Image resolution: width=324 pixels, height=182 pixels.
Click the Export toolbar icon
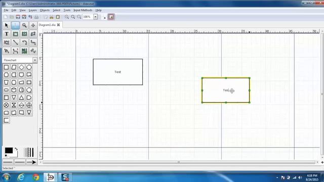click(x=30, y=17)
